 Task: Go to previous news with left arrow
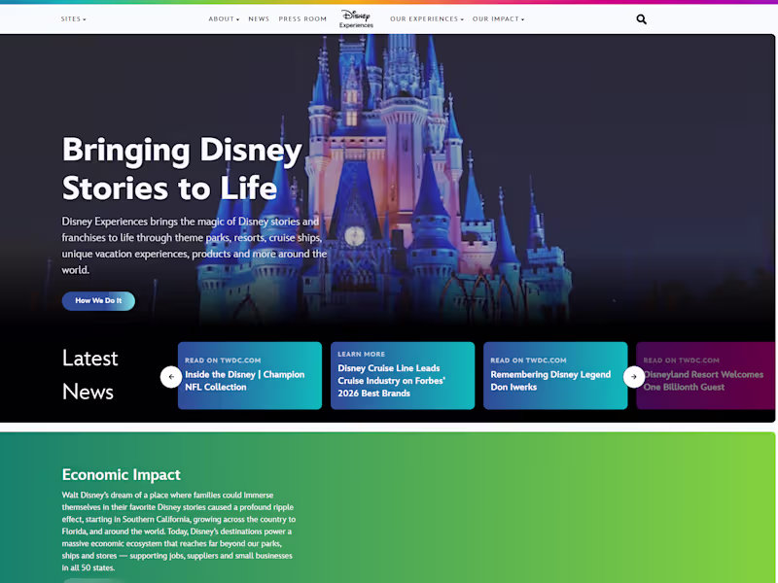pos(171,377)
